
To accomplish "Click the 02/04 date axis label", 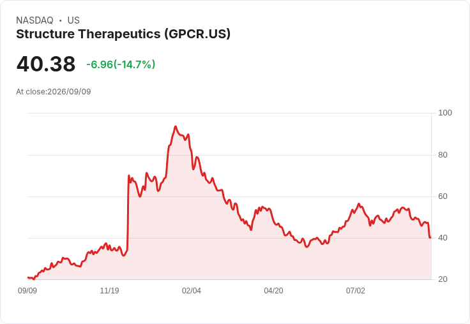I will 192,290.
